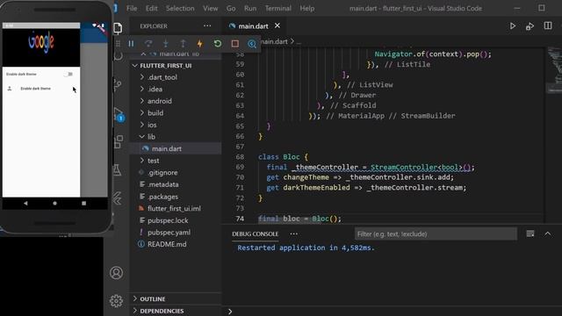Open the .packages file
This screenshot has height=316, width=562.
[x=176, y=197]
